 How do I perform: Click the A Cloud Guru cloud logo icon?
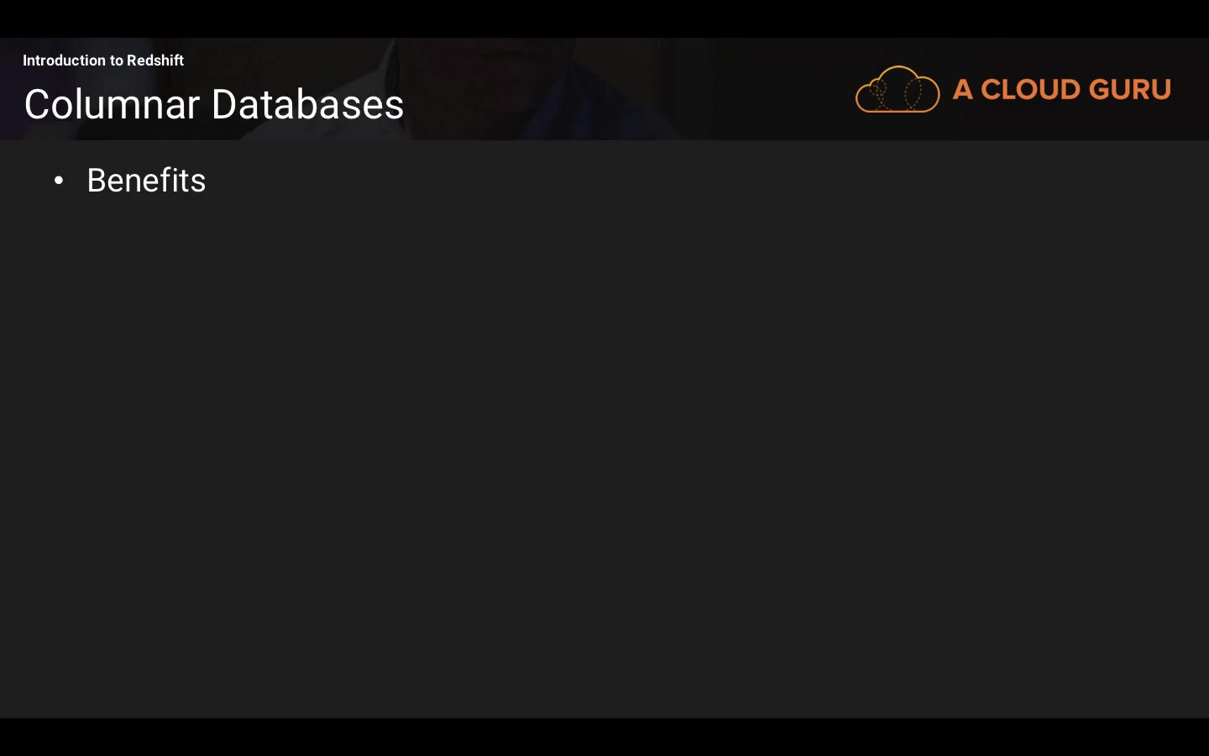(897, 89)
